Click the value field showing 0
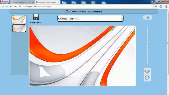 pos(147,17)
